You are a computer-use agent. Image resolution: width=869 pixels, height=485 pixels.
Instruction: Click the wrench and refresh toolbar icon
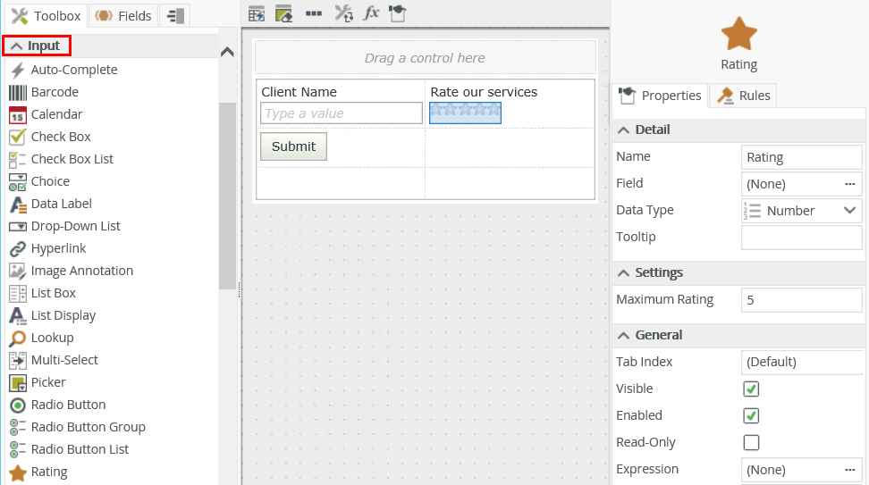pyautogui.click(x=343, y=13)
